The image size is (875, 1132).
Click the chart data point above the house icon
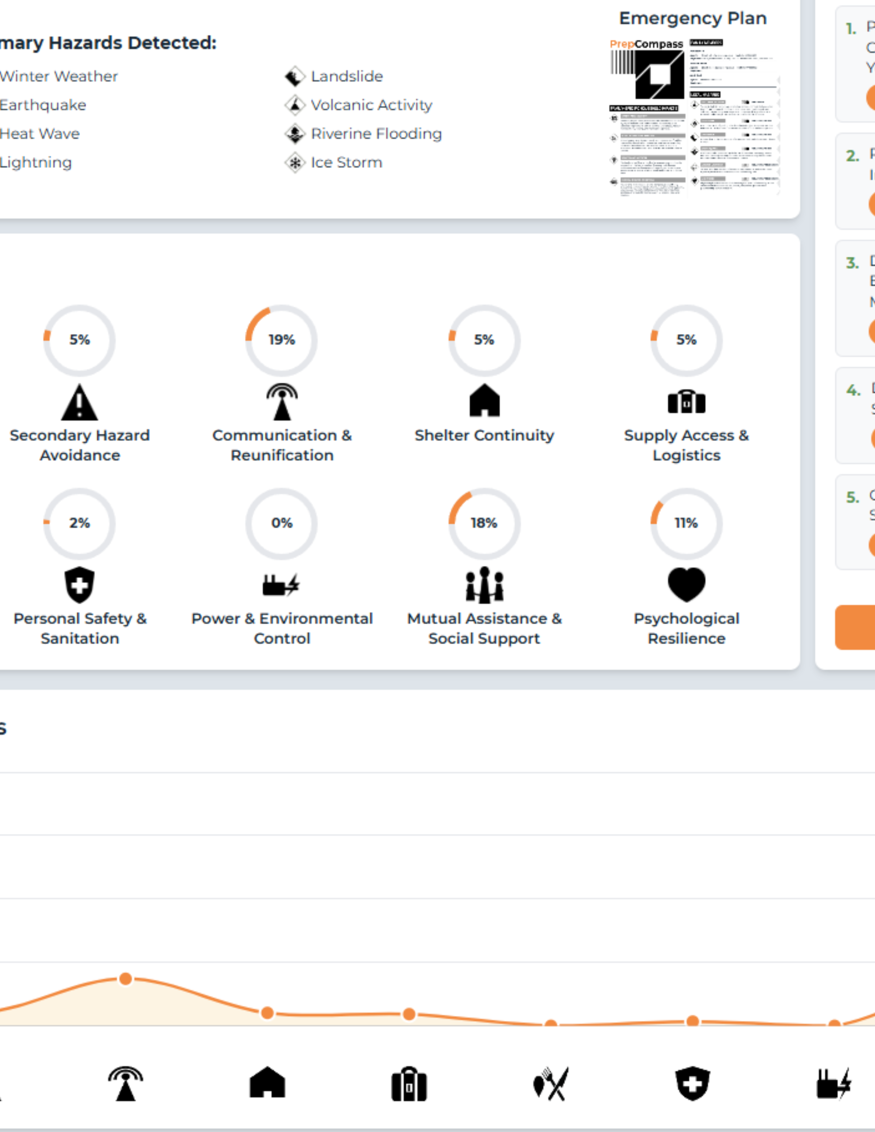(x=267, y=1013)
